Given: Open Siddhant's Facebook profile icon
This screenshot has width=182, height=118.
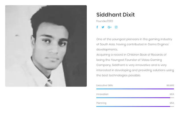Looking at the screenshot, I should pyautogui.click(x=97, y=27).
